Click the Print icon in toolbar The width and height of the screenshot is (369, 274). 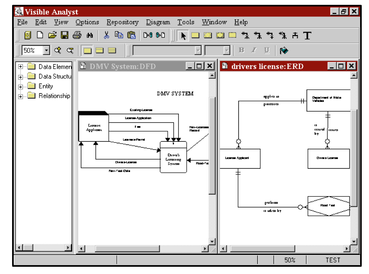(x=77, y=35)
